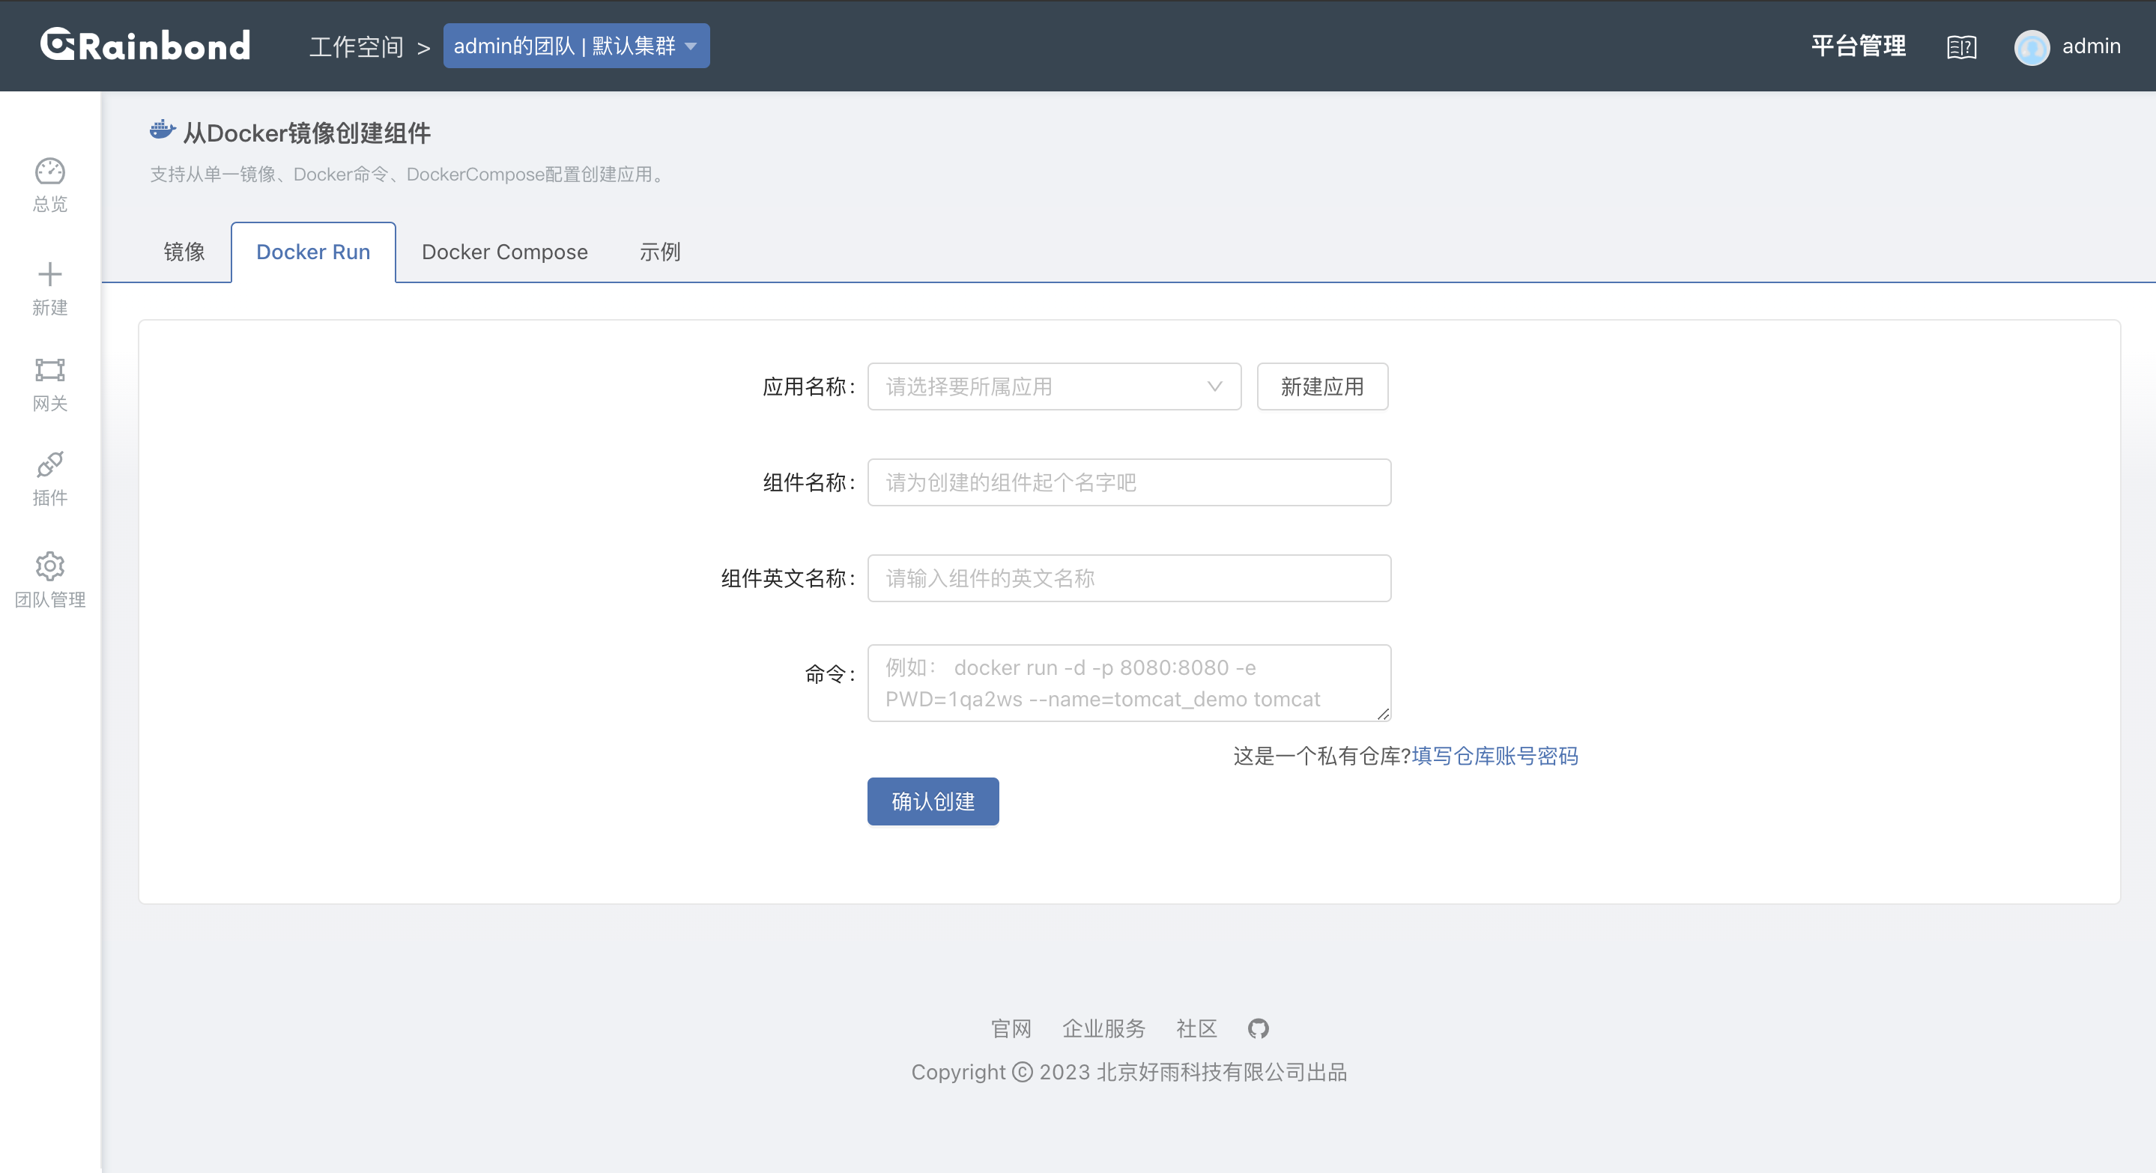
Task: Click 官网 official website link
Action: [1011, 1027]
